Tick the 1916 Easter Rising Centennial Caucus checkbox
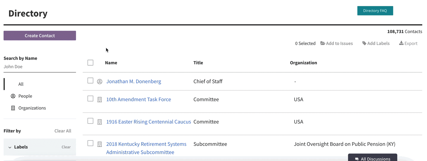This screenshot has height=161, width=427. click(x=90, y=121)
